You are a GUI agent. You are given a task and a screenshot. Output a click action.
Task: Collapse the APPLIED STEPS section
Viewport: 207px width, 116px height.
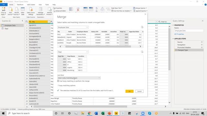pos(173,39)
